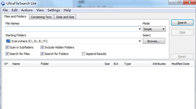Open the File menu

pos(5,10)
